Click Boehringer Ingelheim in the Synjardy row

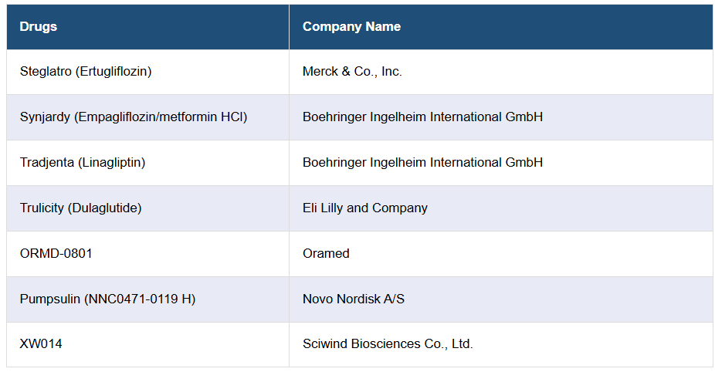[x=422, y=117]
